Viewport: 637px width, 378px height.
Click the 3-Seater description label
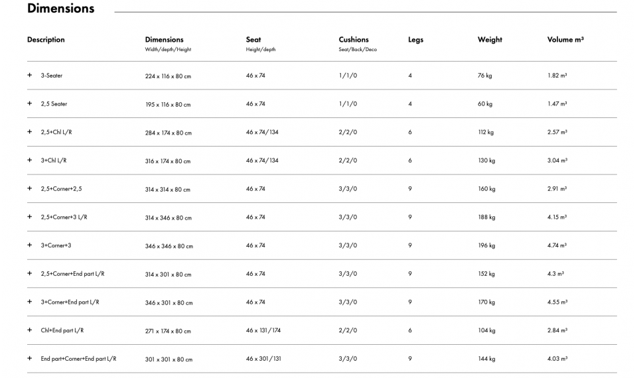(x=52, y=76)
